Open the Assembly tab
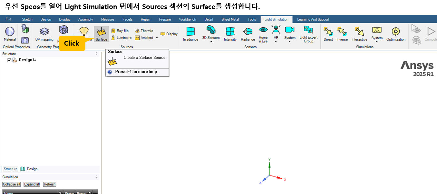Image resolution: width=437 pixels, height=194 pixels. click(x=86, y=19)
